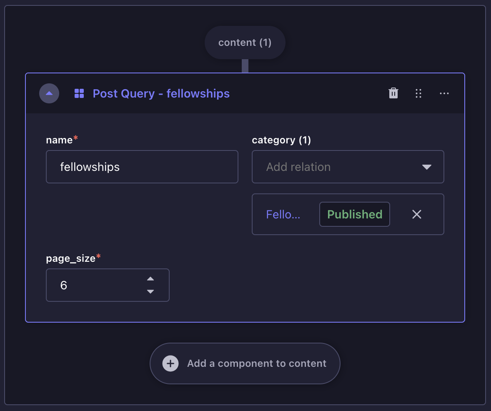Click the category dropdown caret arrow
The height and width of the screenshot is (411, 491).
(426, 167)
